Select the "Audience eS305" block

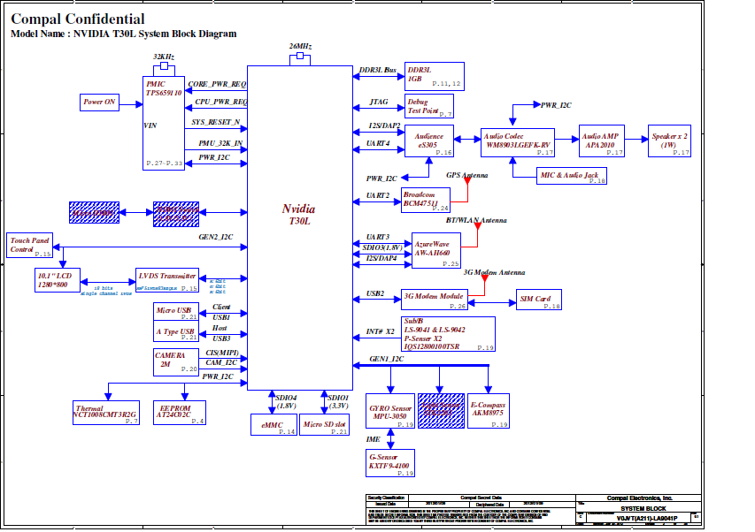[429, 141]
